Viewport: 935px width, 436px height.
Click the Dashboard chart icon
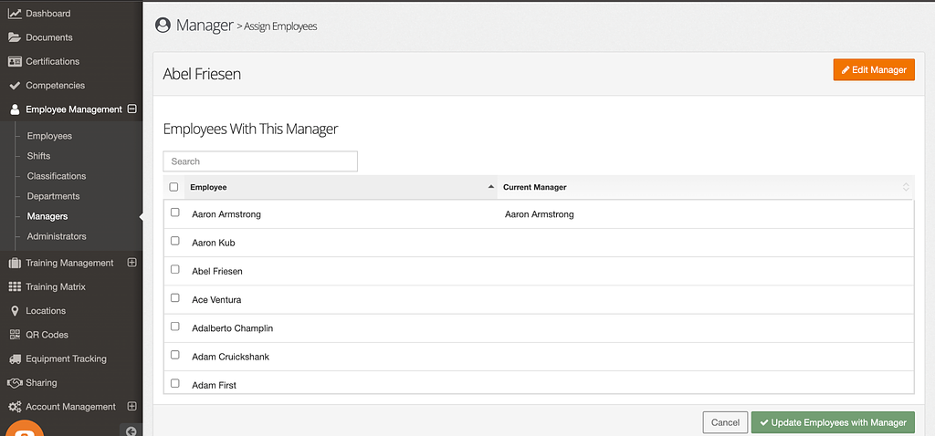(x=15, y=14)
